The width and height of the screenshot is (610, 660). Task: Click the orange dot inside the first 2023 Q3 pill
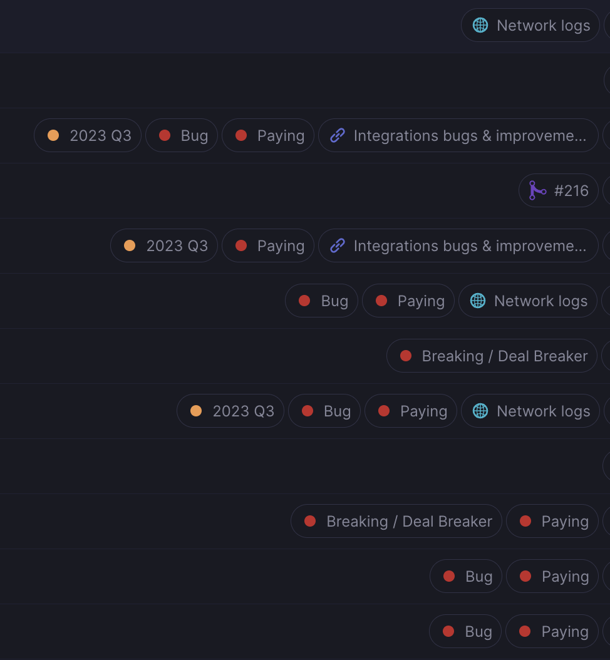coord(53,135)
